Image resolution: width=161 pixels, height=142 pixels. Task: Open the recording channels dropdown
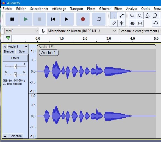[139, 31]
